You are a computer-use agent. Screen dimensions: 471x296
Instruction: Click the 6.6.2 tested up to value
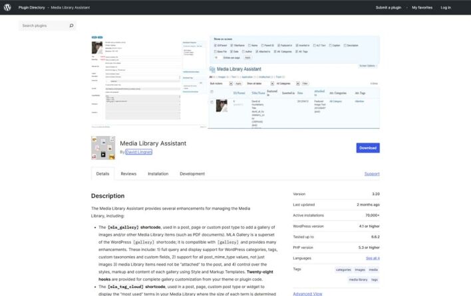375,237
